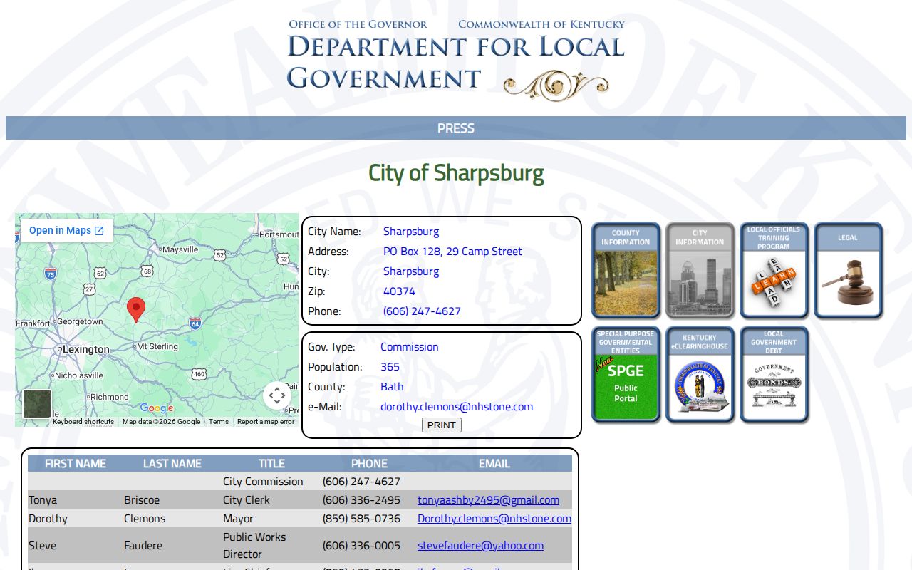912x570 pixels.
Task: Click the Google logo on the map
Action: (x=157, y=408)
